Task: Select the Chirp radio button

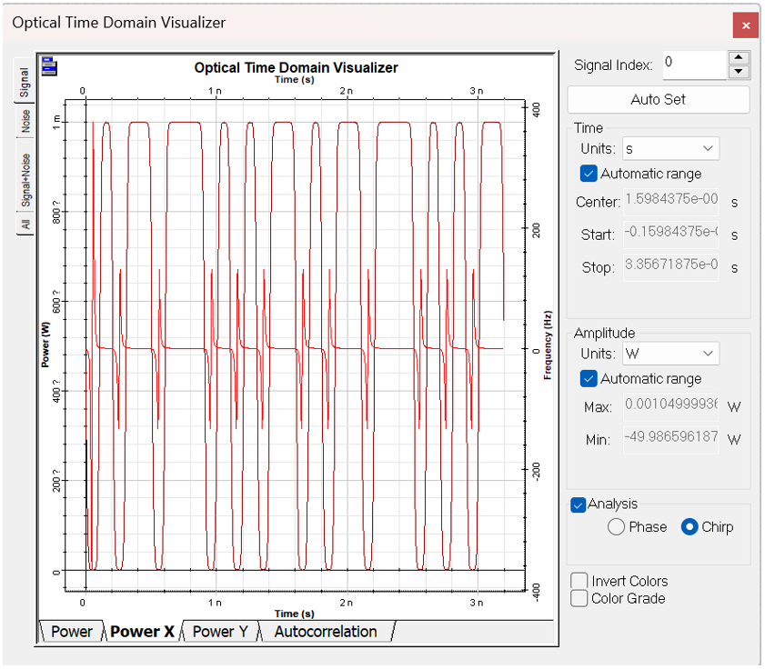Action: click(x=690, y=527)
